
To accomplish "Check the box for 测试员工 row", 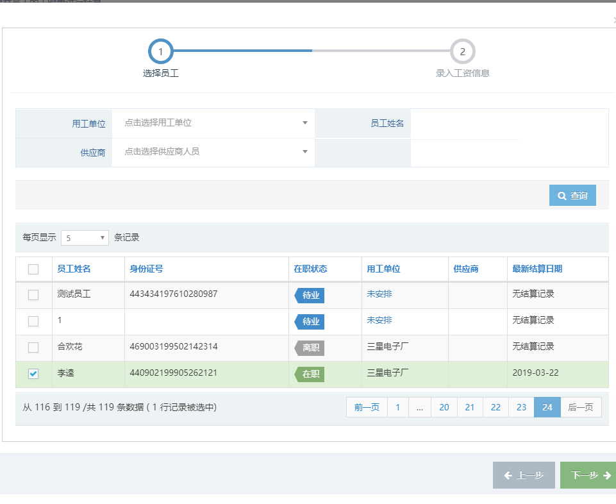I will coord(33,295).
